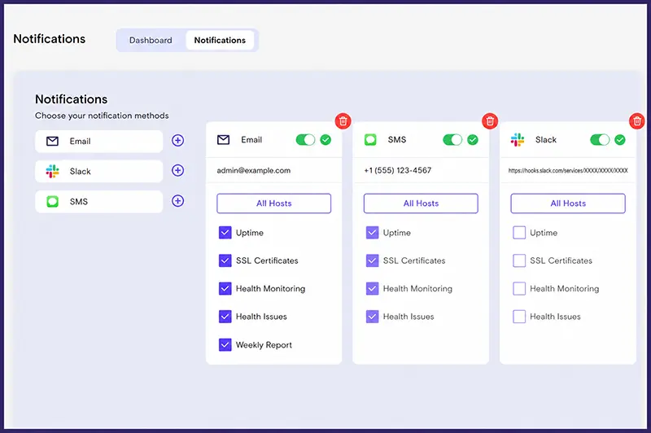Delete the Email notification card

click(x=343, y=121)
